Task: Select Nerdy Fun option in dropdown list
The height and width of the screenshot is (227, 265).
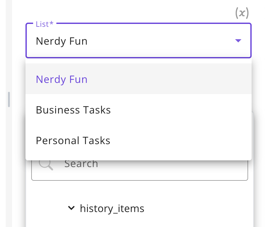Action: [x=139, y=79]
